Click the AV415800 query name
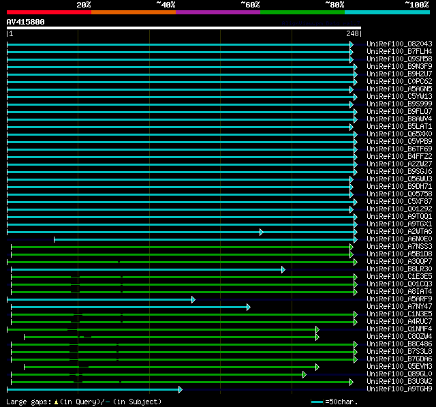The image size is (436, 407). point(26,22)
